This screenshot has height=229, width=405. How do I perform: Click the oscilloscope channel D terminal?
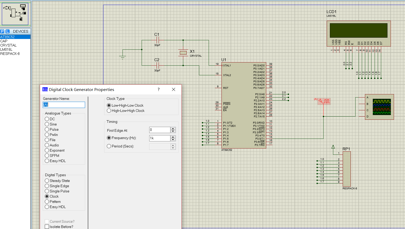367,116
